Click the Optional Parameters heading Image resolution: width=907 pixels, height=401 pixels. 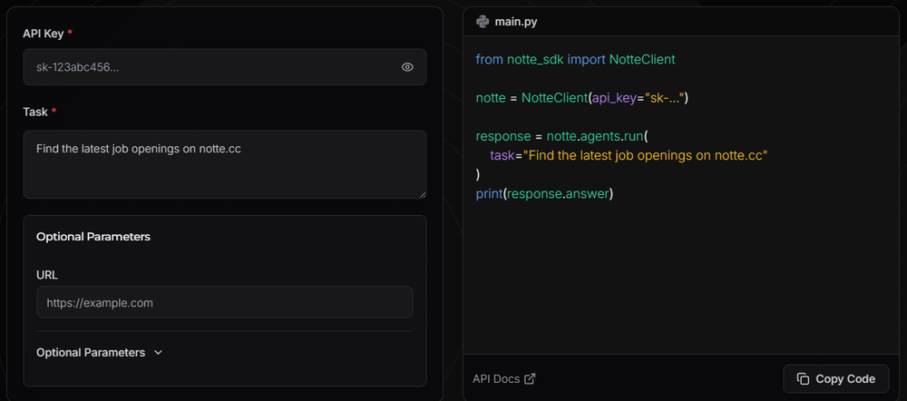[x=93, y=237]
